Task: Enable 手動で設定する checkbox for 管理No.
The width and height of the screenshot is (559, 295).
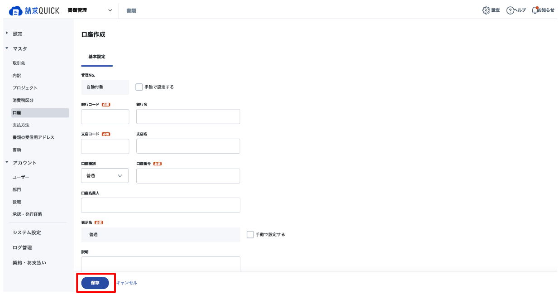Action: 139,87
